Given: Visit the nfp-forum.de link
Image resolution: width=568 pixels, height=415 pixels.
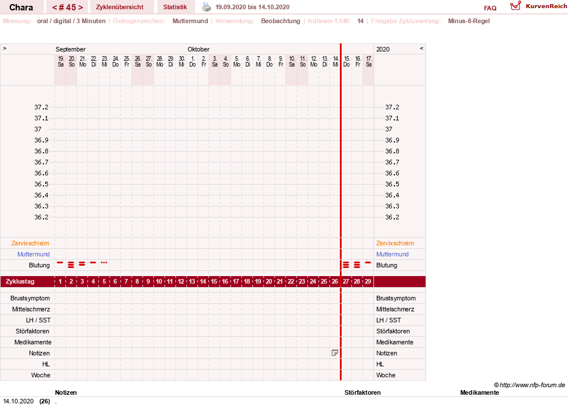Looking at the screenshot, I should coord(529,385).
